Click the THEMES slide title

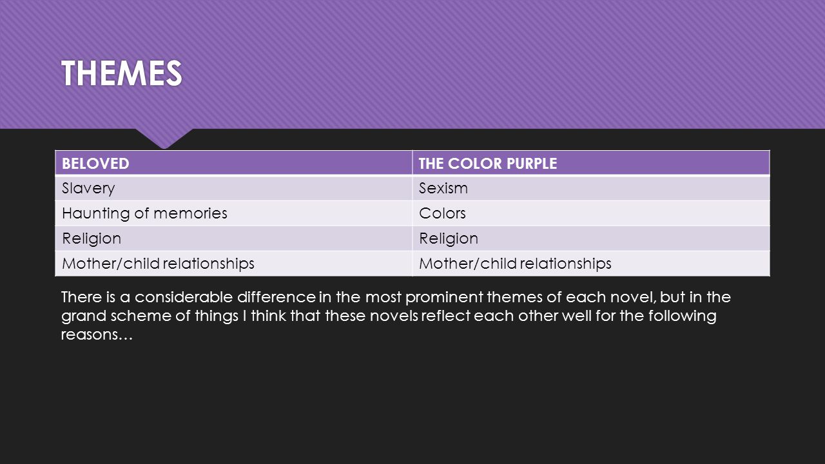(122, 73)
